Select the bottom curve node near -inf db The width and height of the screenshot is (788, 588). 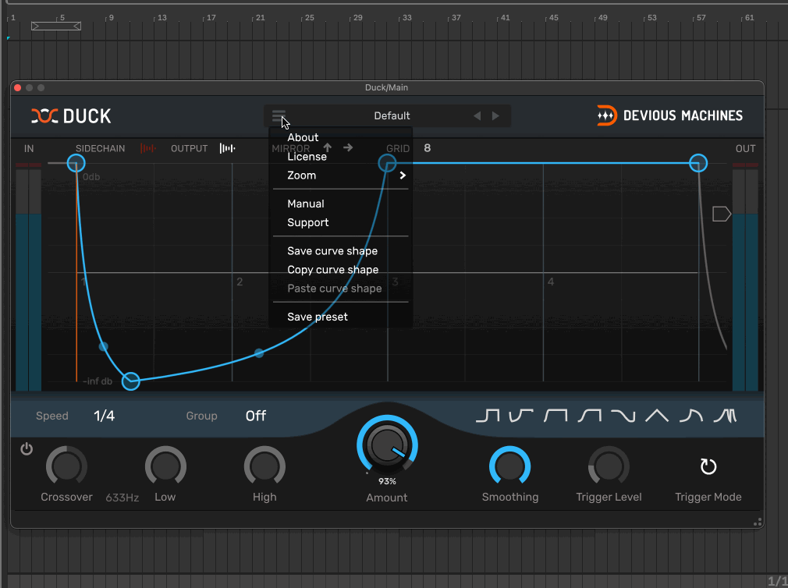[x=130, y=381]
